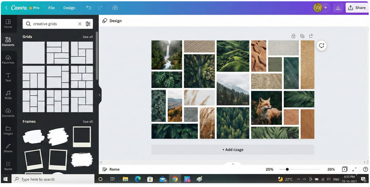
Task: Select the Elements shapes sidebar icon
Action: coord(8,41)
